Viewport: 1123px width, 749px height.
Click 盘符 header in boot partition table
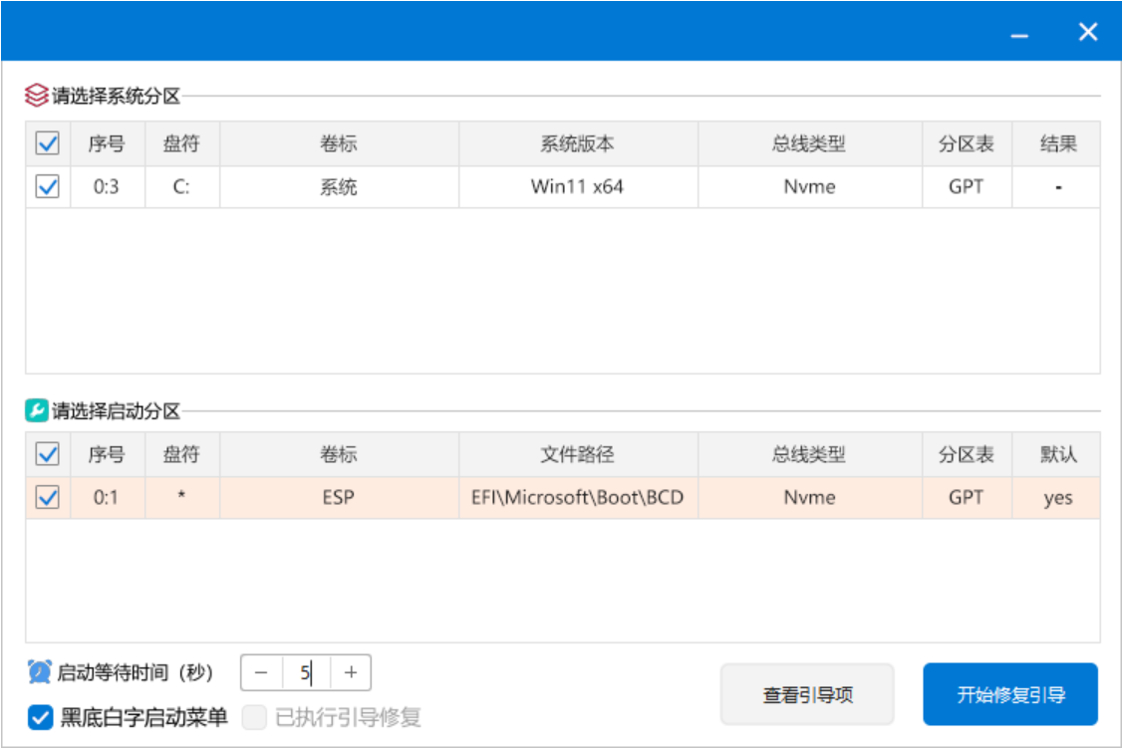coord(182,454)
